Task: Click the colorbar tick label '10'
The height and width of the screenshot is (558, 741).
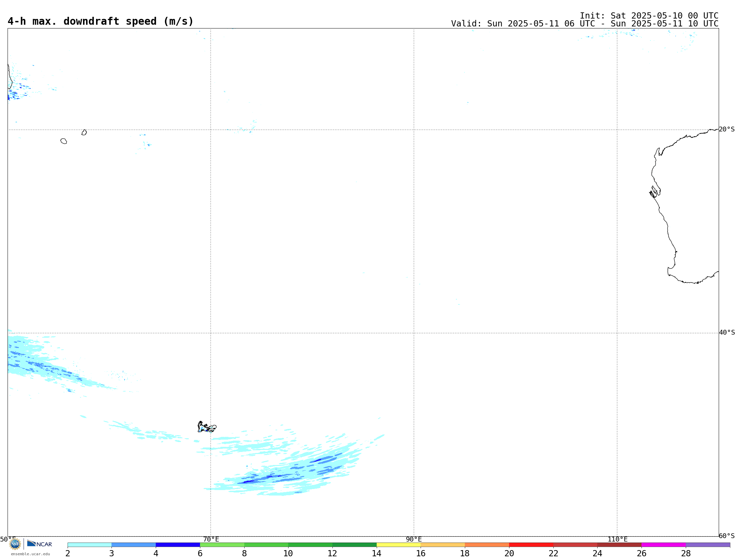Action: pos(288,553)
